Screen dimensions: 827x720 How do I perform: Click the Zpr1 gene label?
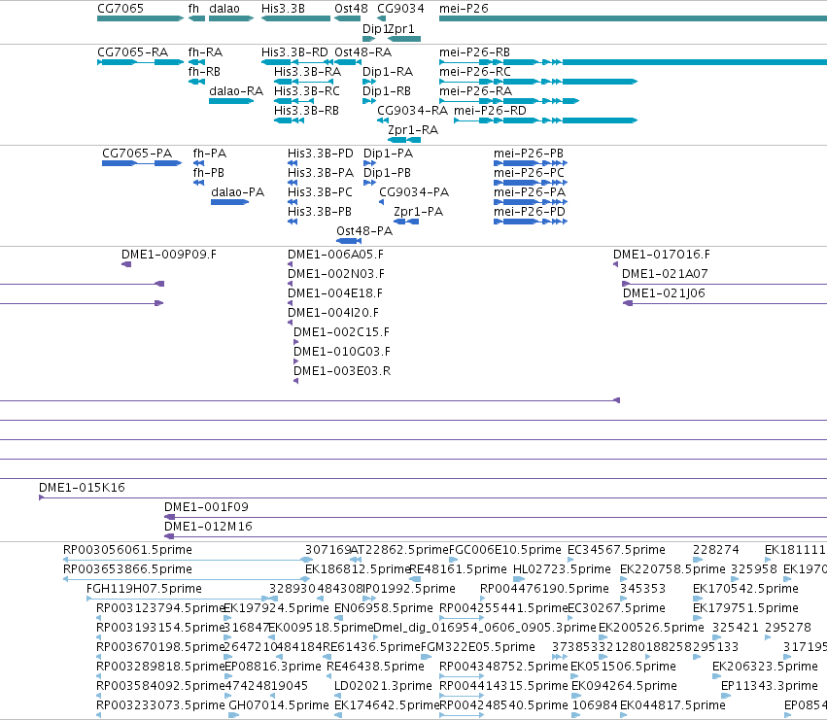402,28
